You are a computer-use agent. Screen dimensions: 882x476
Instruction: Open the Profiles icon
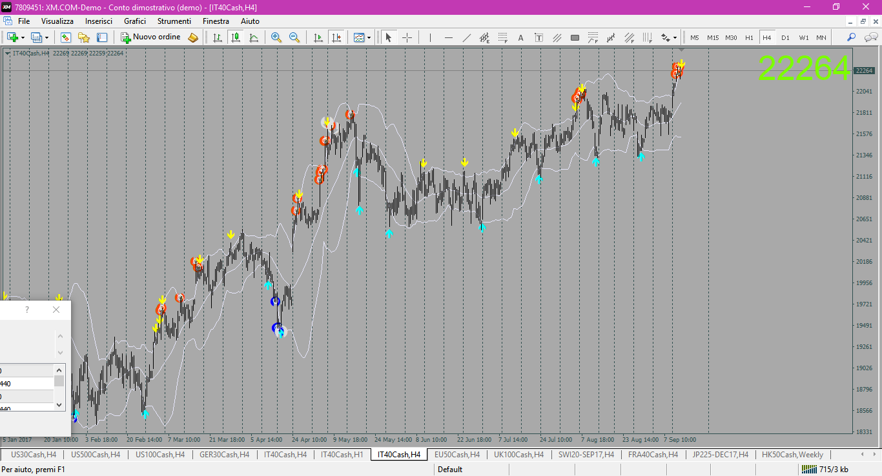(37, 37)
